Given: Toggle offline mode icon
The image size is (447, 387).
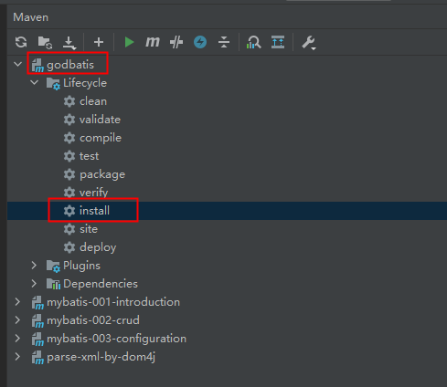Looking at the screenshot, I should pos(176,42).
